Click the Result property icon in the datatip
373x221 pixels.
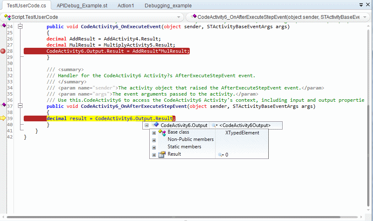[162, 154]
